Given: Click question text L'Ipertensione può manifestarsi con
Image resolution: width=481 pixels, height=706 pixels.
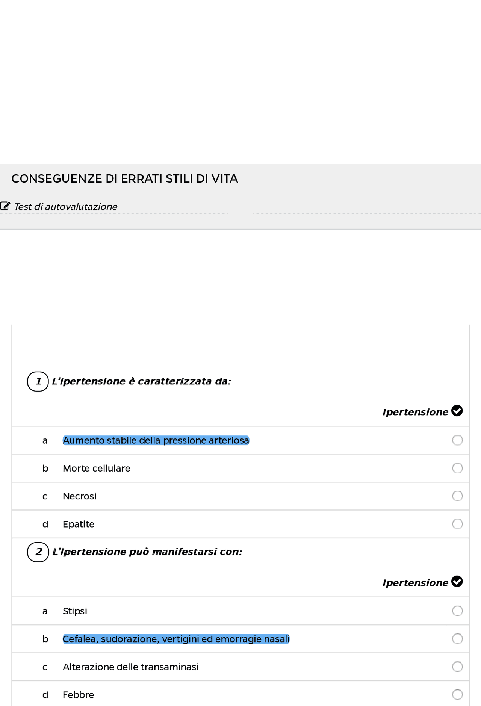Looking at the screenshot, I should click(147, 552).
